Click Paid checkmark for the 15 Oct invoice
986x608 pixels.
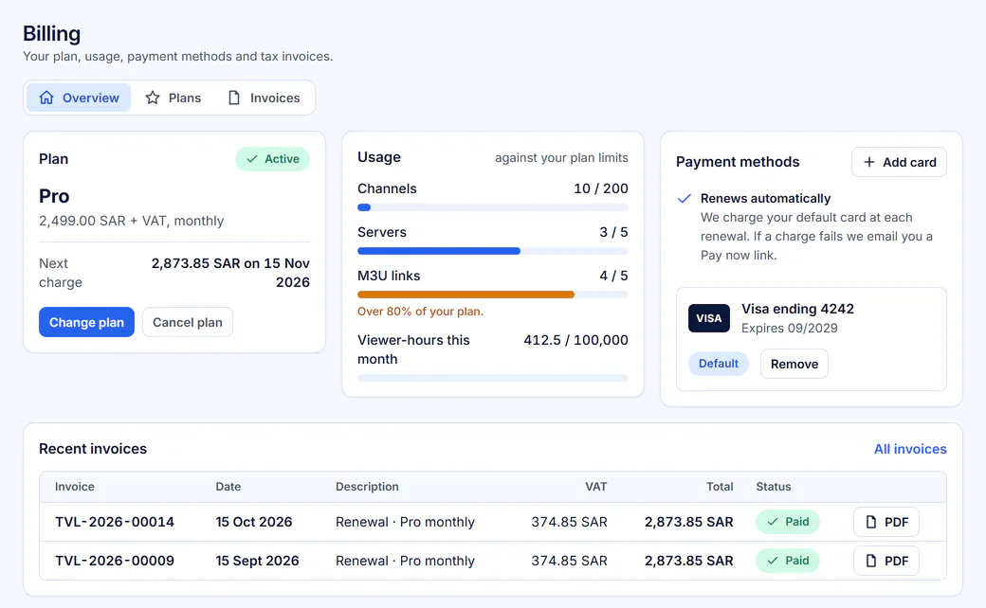(x=773, y=522)
